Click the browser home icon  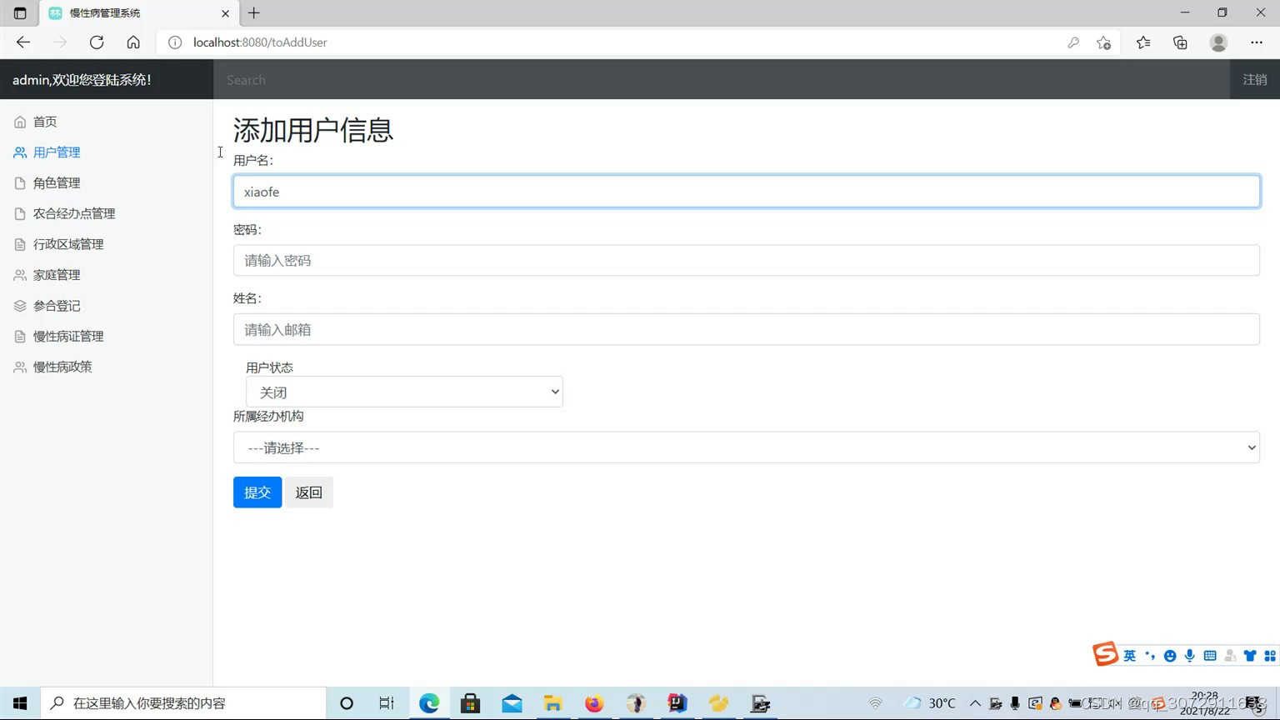133,42
